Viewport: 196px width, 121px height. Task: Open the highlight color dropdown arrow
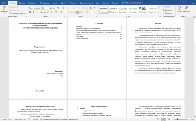coord(59,12)
